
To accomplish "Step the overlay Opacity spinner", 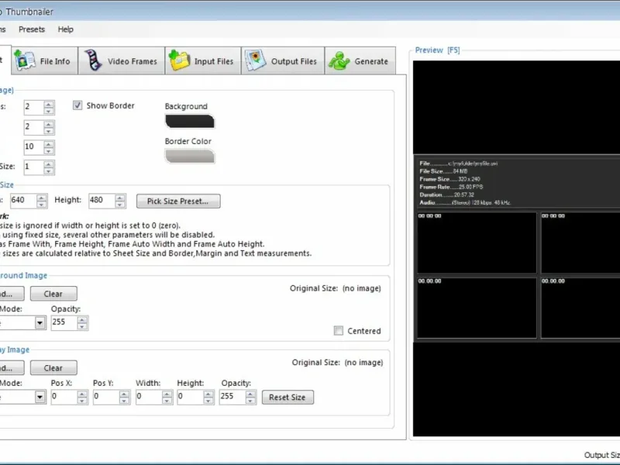I will pos(250,397).
